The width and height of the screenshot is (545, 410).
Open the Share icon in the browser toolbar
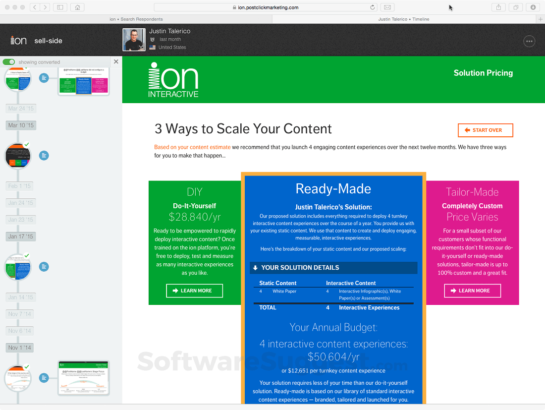[x=498, y=7]
